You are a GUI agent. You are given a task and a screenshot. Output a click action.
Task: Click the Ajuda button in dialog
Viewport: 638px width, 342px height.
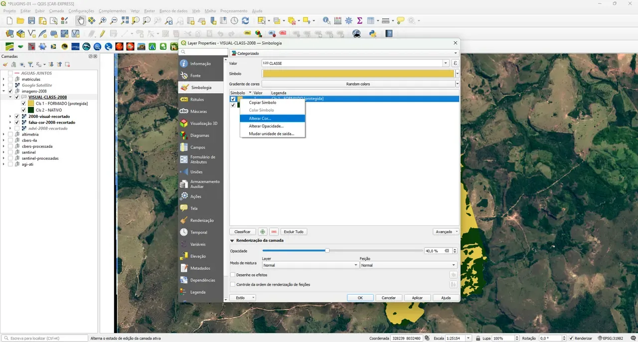446,298
